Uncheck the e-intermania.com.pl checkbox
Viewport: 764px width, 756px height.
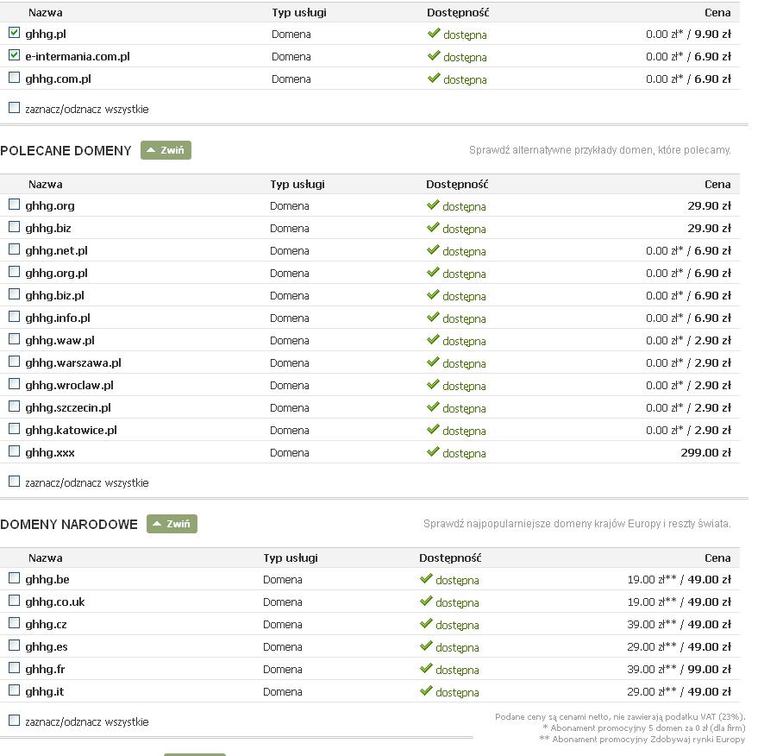coord(14,55)
